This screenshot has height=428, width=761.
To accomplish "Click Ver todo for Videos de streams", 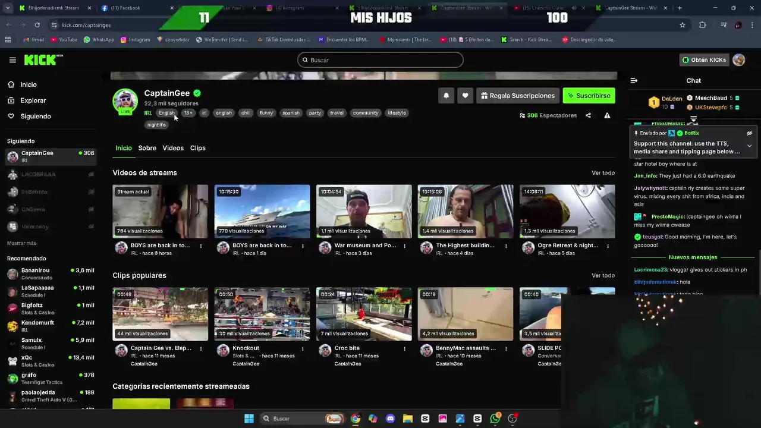I will [x=603, y=173].
